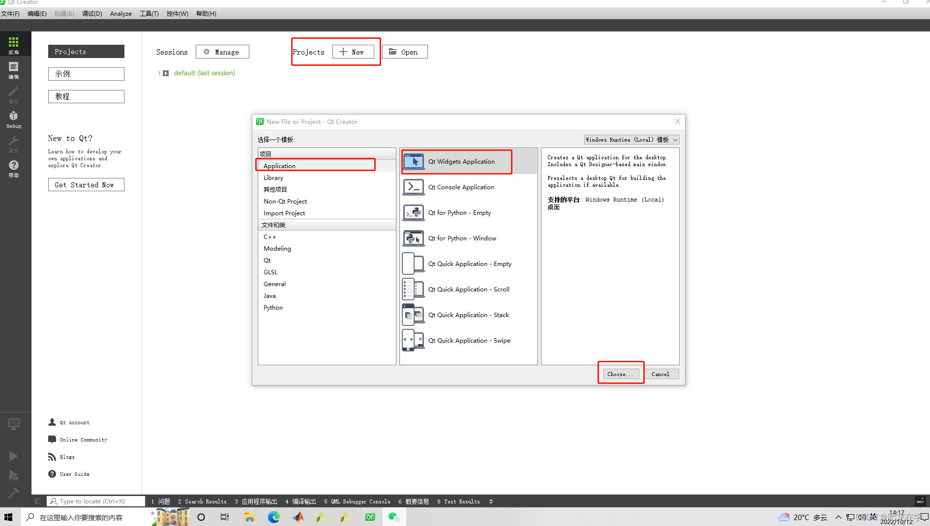Viewport: 930px width, 526px height.
Task: Select Application in project categories
Action: pyautogui.click(x=327, y=166)
